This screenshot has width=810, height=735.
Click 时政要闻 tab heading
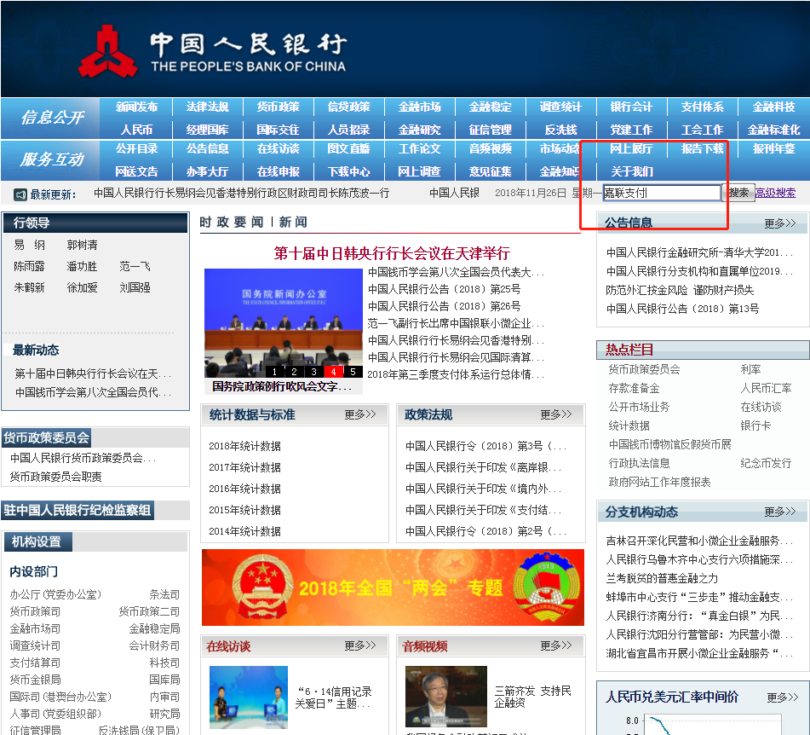(x=232, y=223)
